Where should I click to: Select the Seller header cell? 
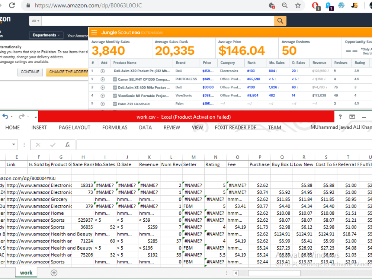193,164
